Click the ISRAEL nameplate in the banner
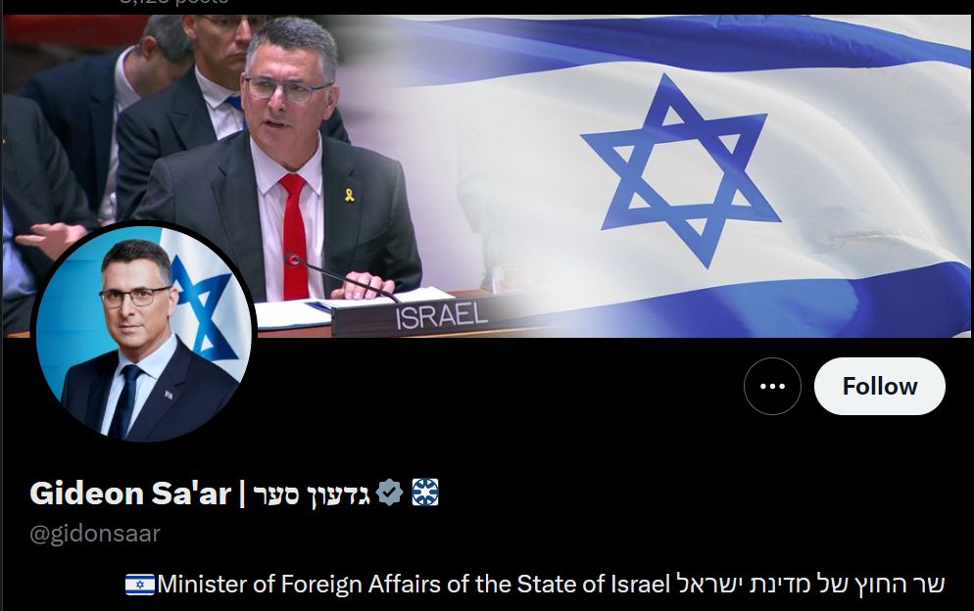This screenshot has width=974, height=611. tap(441, 316)
